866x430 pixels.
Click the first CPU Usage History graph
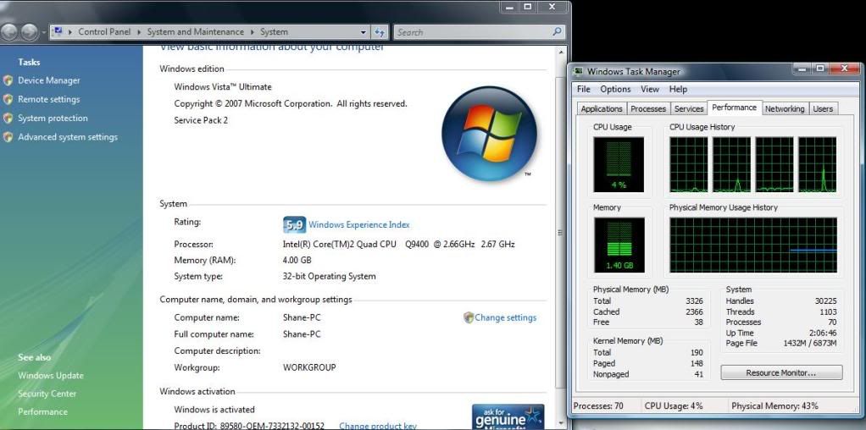click(688, 164)
